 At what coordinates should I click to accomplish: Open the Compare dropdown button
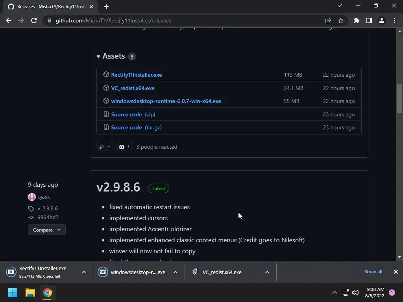[x=47, y=230]
